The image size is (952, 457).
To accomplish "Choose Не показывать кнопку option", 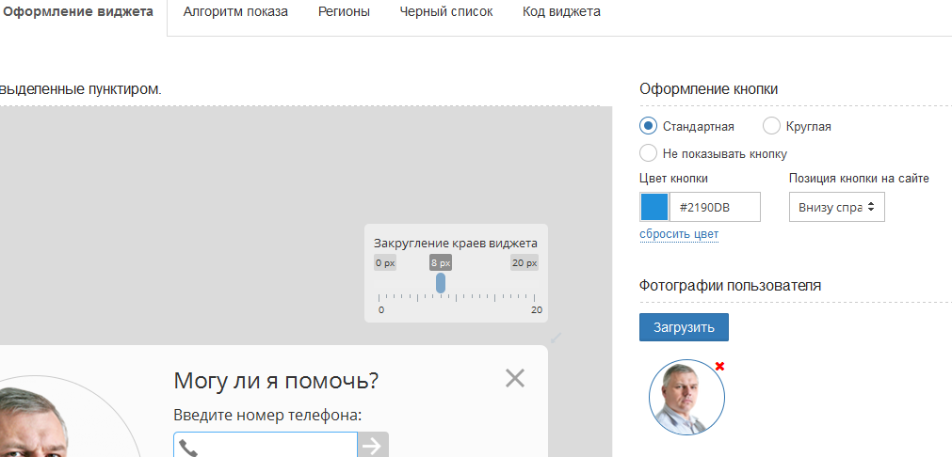I will coord(649,152).
